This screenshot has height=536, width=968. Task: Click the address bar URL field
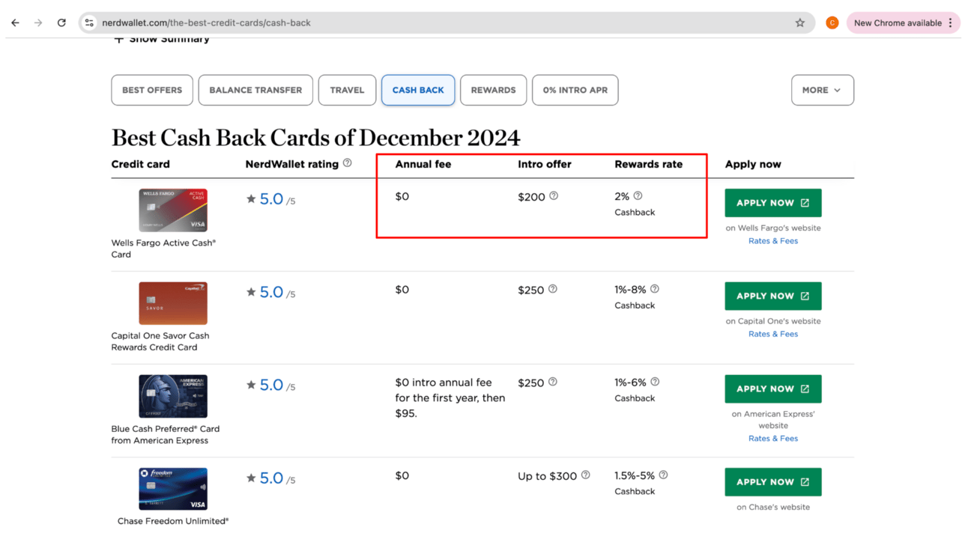[446, 23]
